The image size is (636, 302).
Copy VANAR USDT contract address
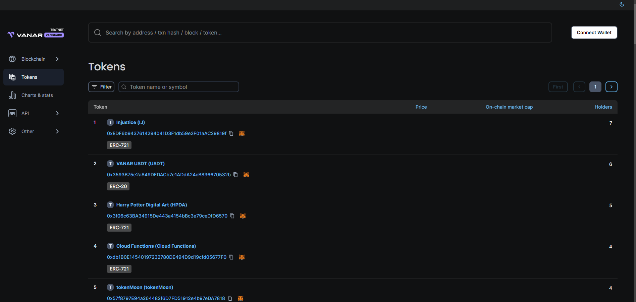pos(235,175)
